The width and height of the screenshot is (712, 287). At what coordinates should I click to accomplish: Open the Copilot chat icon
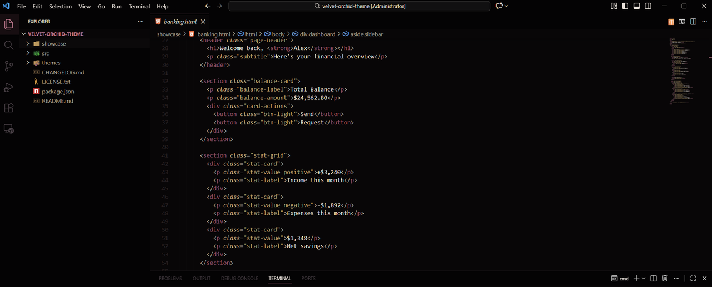tap(499, 6)
